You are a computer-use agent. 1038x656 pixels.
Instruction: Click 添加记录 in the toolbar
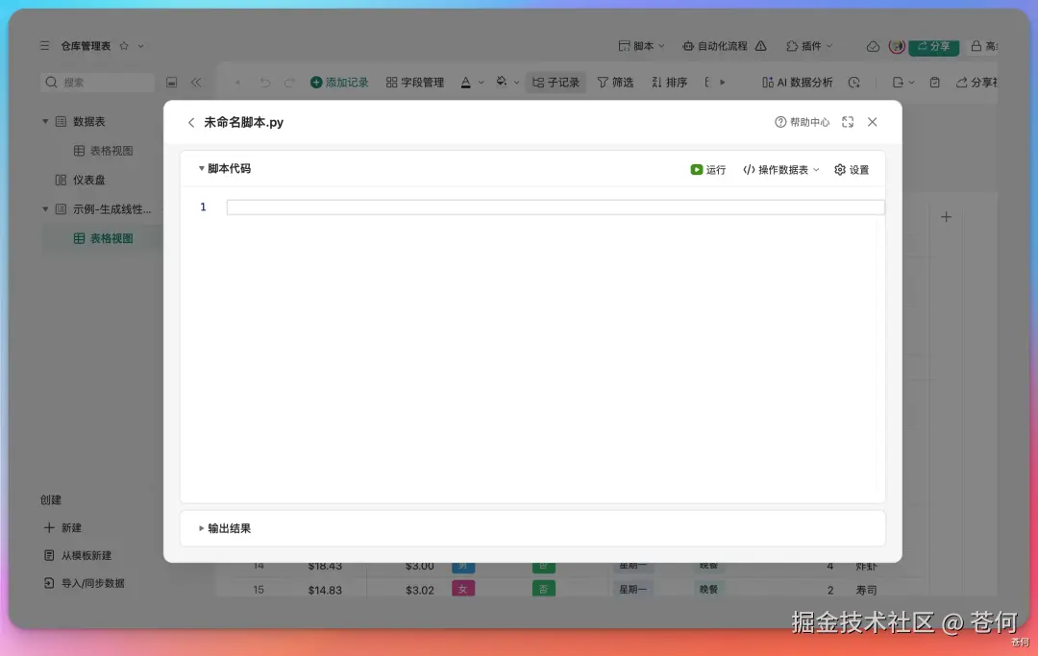339,82
